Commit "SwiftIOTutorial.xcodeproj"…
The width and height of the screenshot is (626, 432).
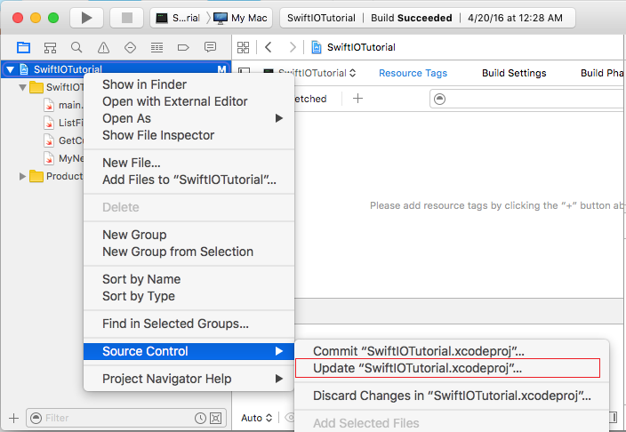point(452,351)
